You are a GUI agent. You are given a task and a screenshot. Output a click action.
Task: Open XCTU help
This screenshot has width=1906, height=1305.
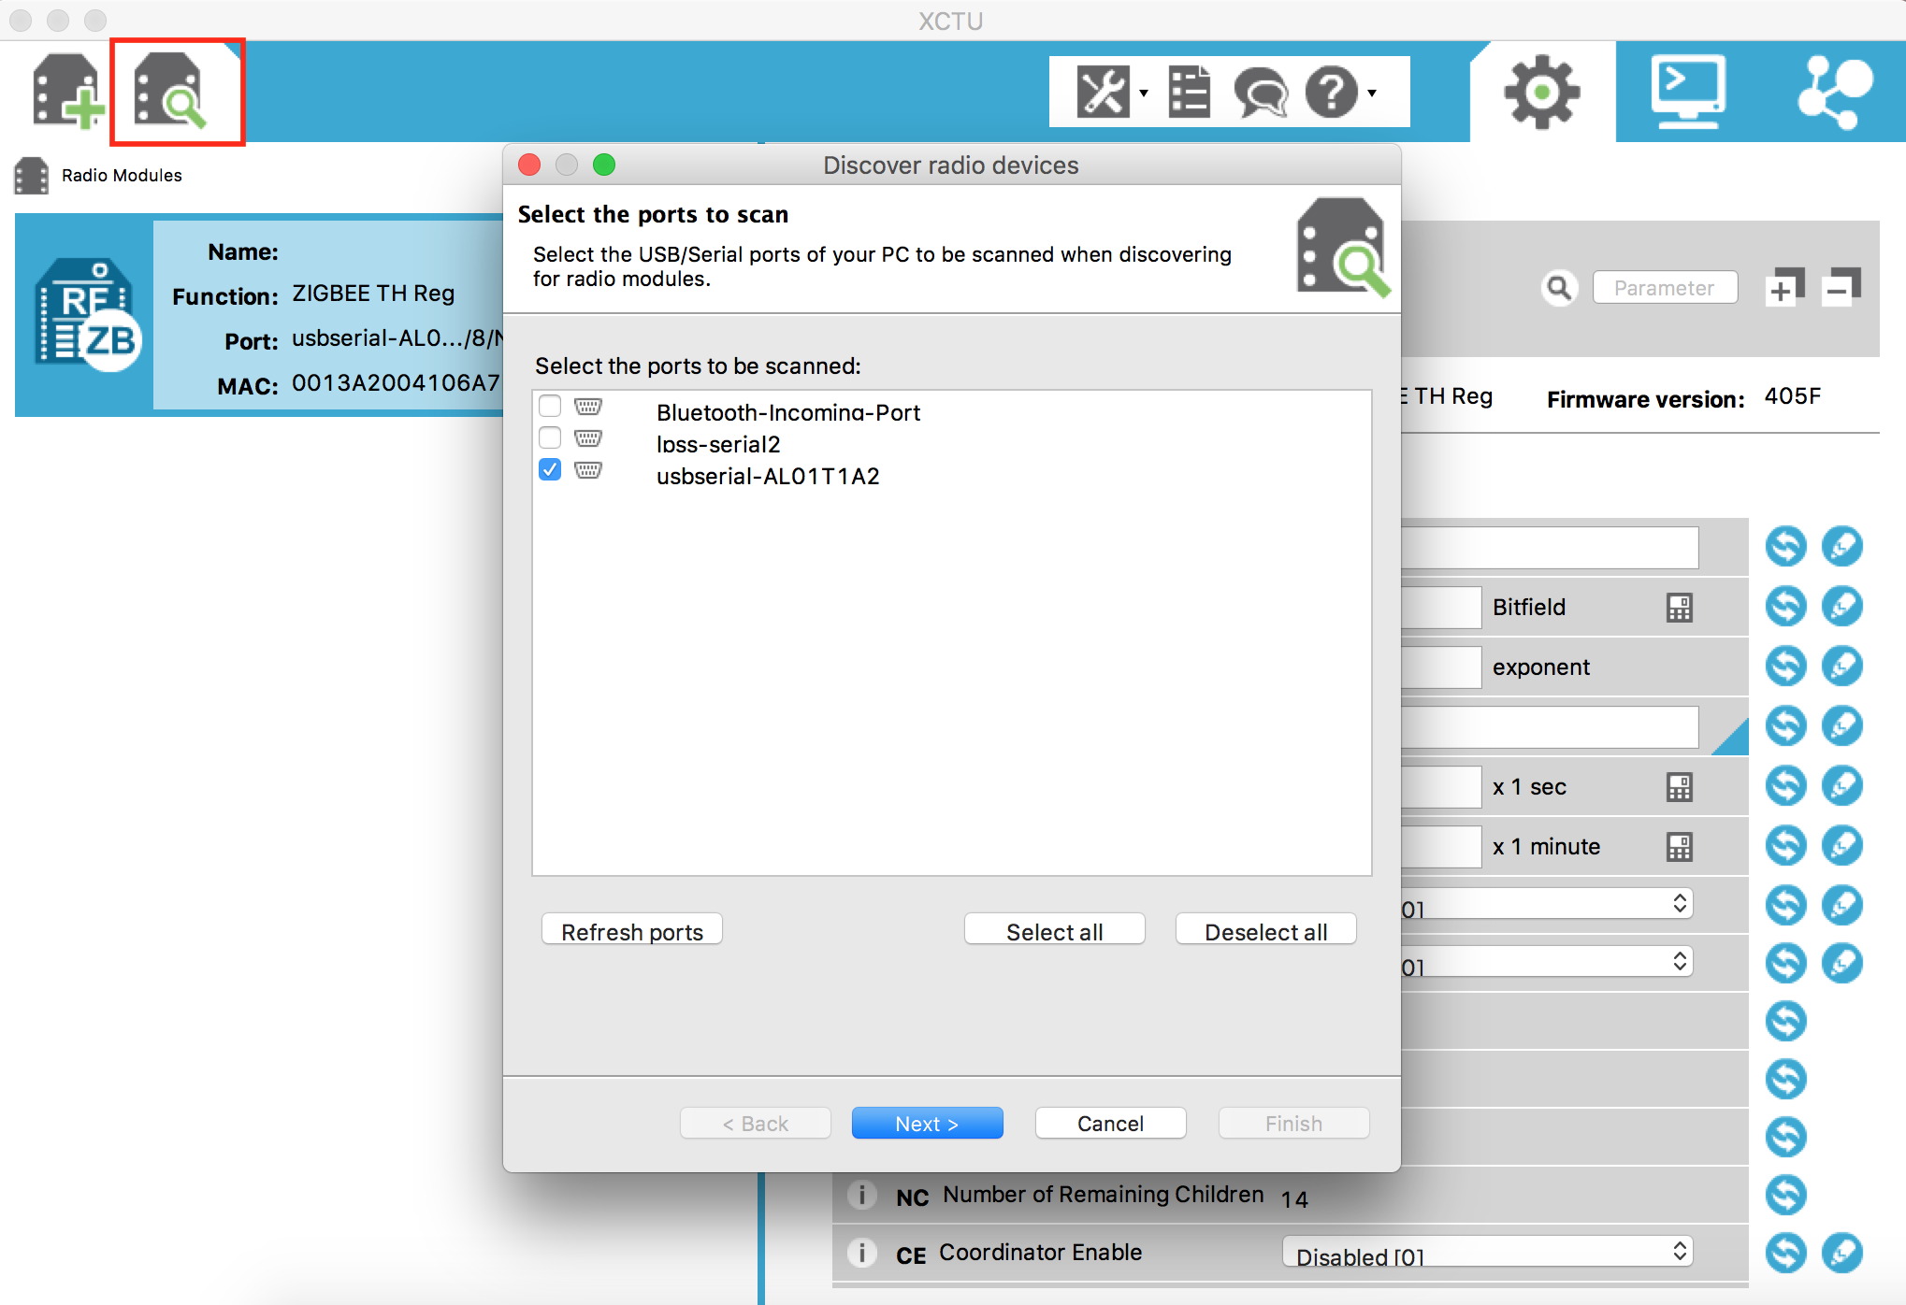coord(1331,91)
